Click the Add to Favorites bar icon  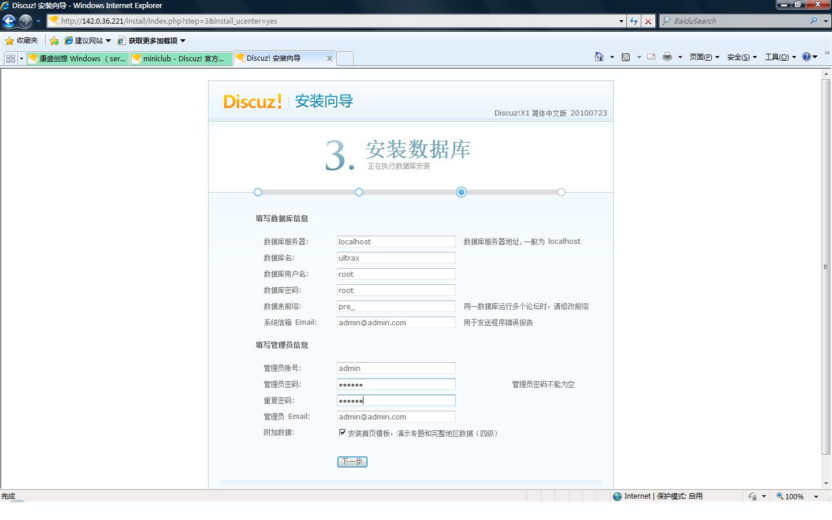coord(54,40)
